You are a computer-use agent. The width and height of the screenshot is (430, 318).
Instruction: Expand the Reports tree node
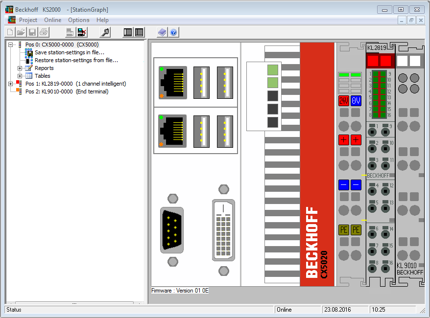[x=20, y=68]
